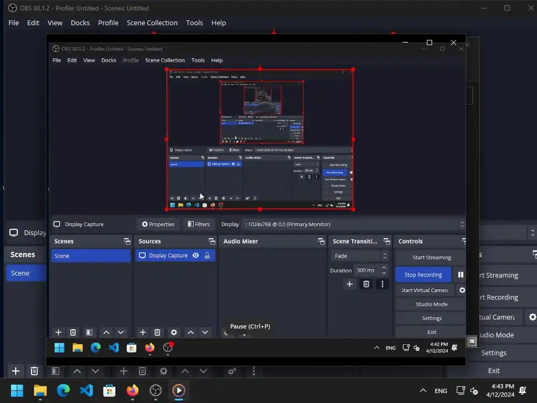
Task: Decrease Duration 300 ms with down arrow
Action: click(x=384, y=273)
